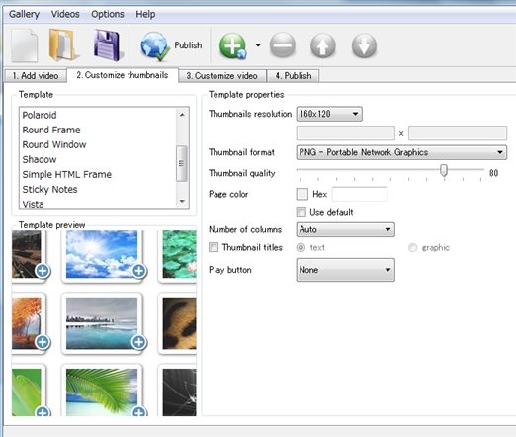The width and height of the screenshot is (516, 437).
Task: Click the Thumbnail quality slider handle
Action: 444,170
